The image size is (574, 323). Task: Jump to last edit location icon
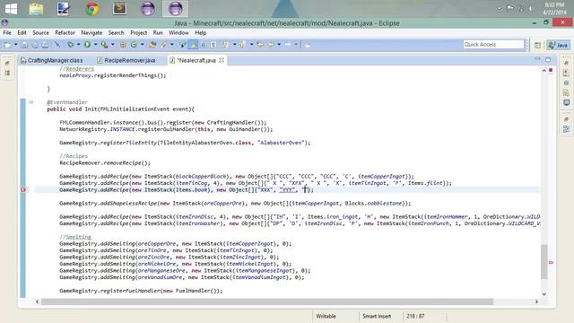pos(260,45)
